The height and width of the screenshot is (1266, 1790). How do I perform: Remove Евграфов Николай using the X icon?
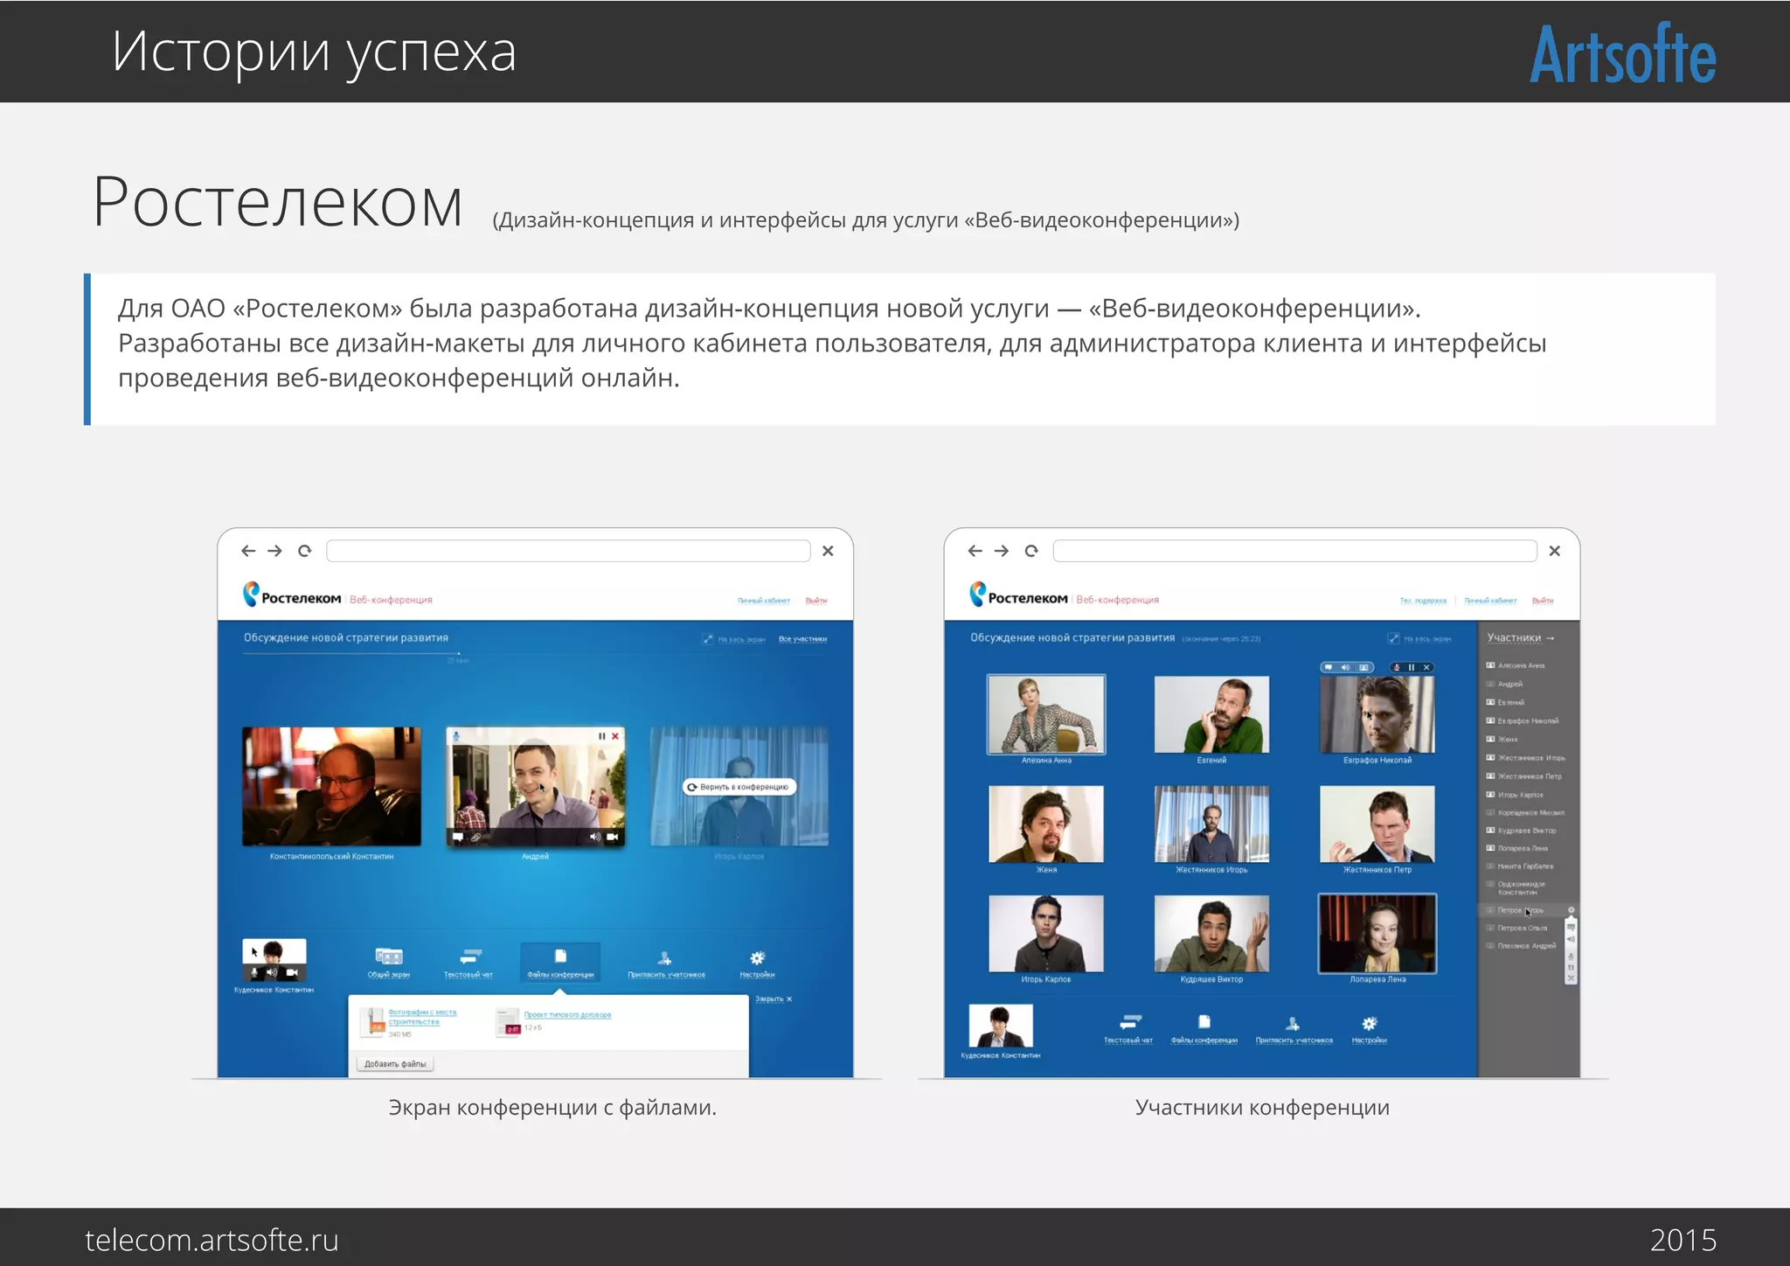[x=1426, y=667]
